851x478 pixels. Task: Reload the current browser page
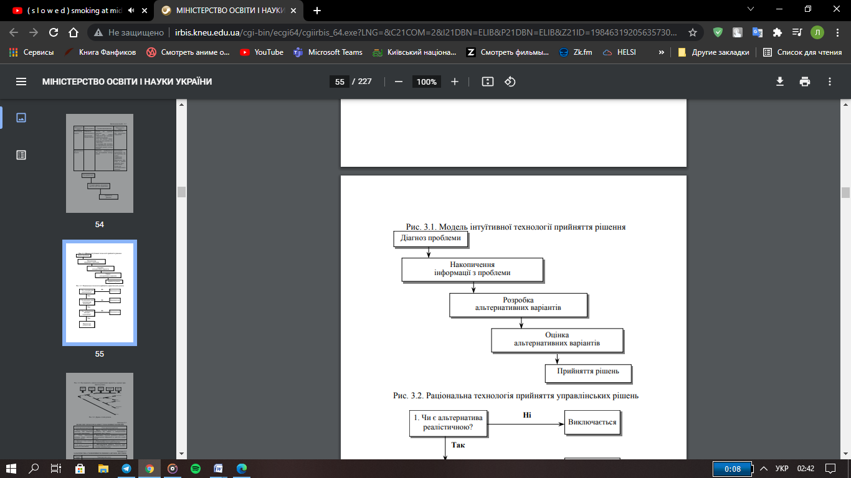54,32
